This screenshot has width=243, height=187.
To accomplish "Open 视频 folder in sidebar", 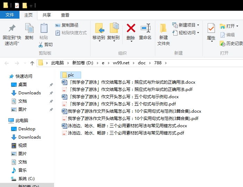I will point(19,146).
